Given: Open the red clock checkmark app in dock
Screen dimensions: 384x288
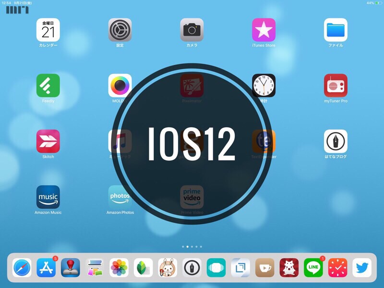Looking at the screenshot, I should 337,268.
